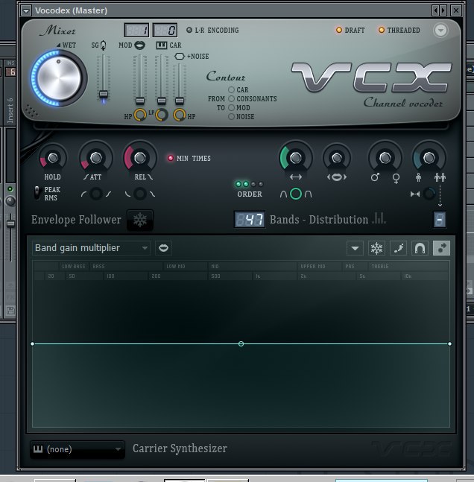This screenshot has width=474, height=482.
Task: Click the small dash display beside Bands Distribution
Action: [440, 220]
